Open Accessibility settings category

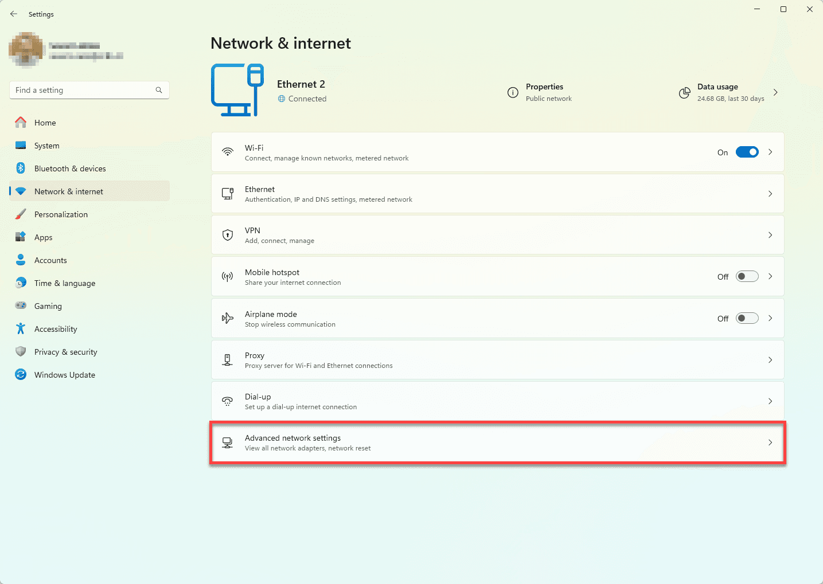89,329
